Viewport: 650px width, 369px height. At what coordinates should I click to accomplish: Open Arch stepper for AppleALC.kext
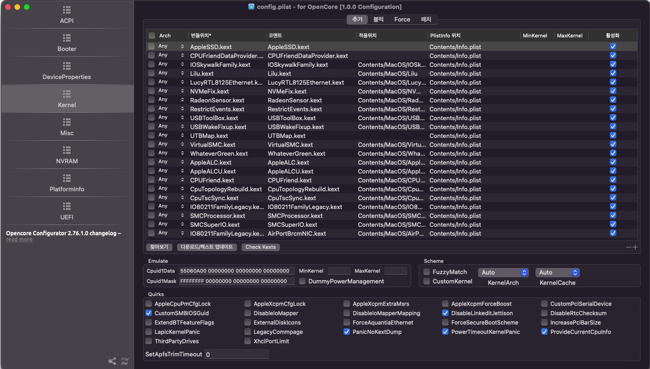point(183,162)
